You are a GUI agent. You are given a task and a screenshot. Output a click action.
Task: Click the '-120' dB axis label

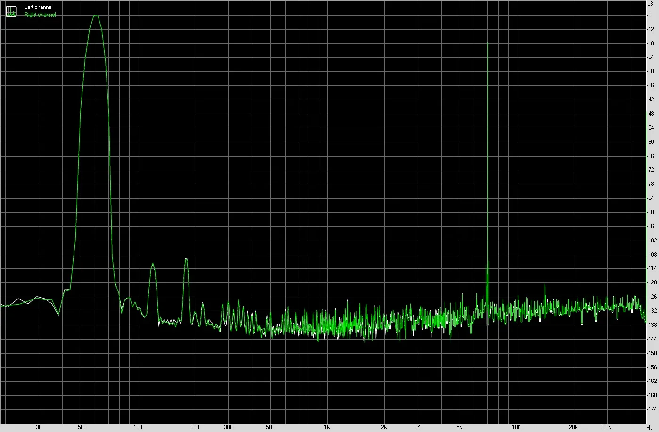pyautogui.click(x=652, y=282)
